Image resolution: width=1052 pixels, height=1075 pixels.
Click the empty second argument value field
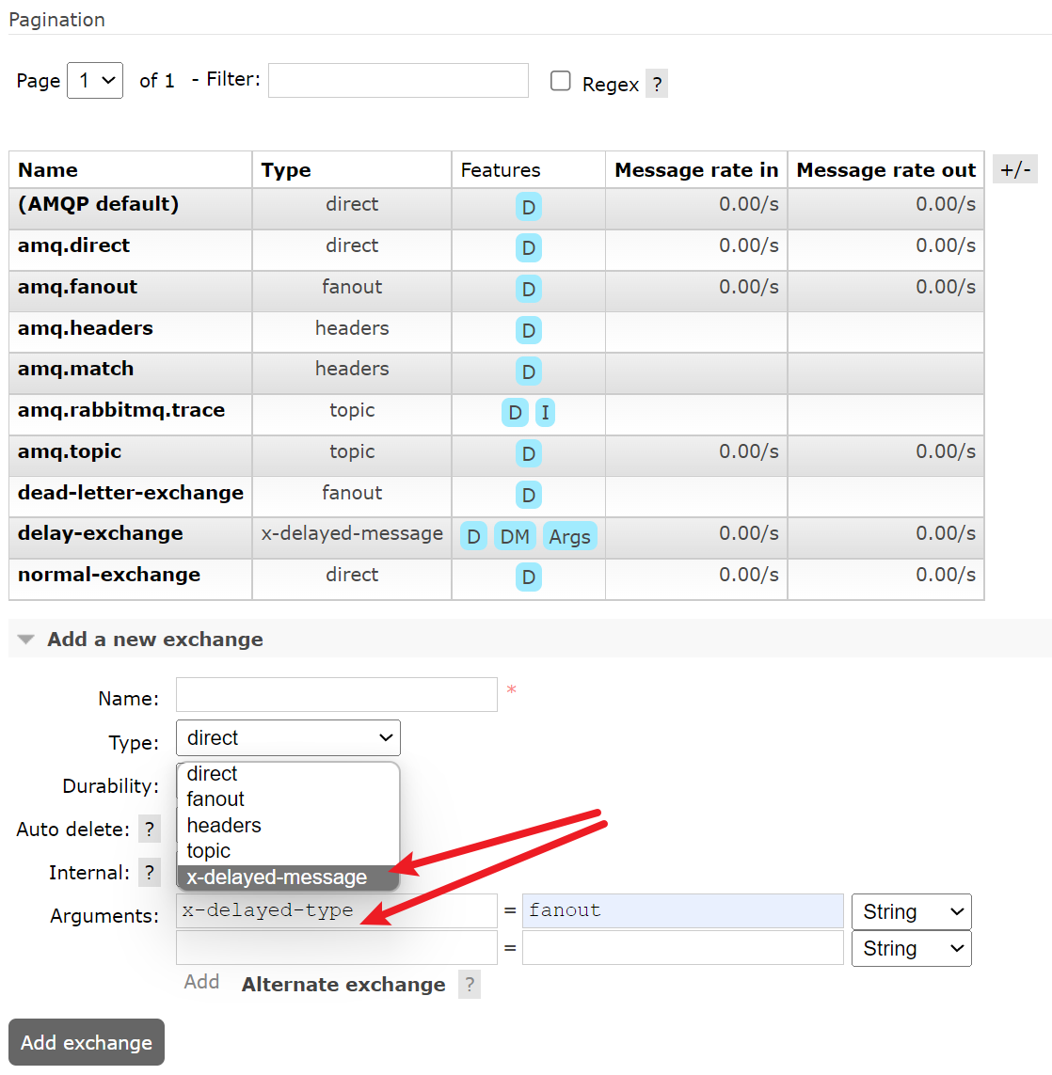click(x=683, y=947)
